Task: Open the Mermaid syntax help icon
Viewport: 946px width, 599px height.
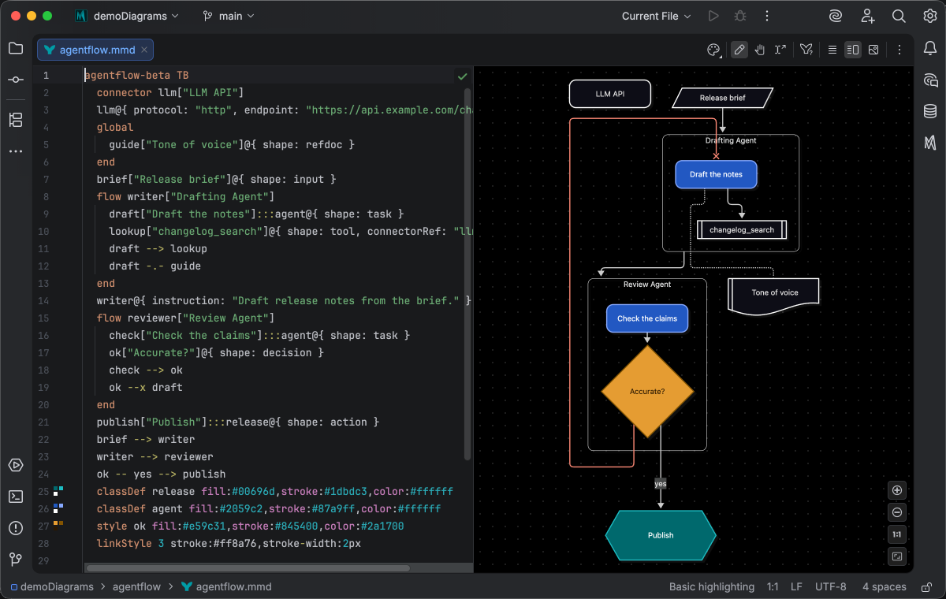Action: [806, 50]
